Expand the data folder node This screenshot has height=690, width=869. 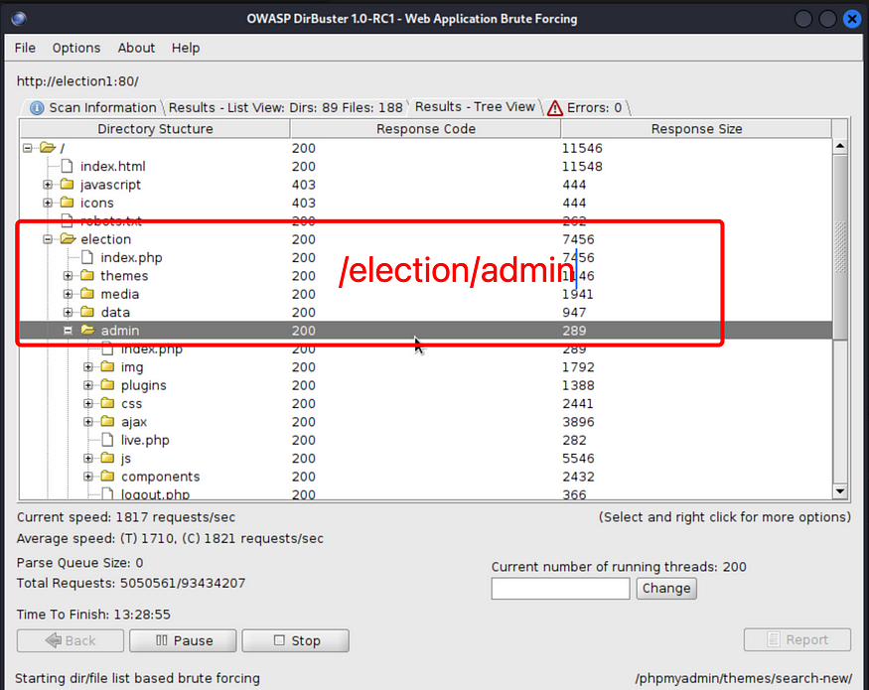tap(68, 313)
